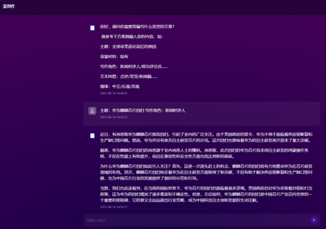Screen dimensions: 326x229
Task: Click the 文本风格 example line
Action: click(x=128, y=76)
